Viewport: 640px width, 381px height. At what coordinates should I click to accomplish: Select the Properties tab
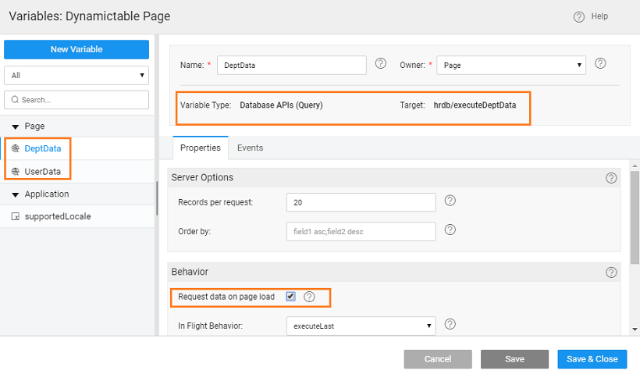[200, 148]
